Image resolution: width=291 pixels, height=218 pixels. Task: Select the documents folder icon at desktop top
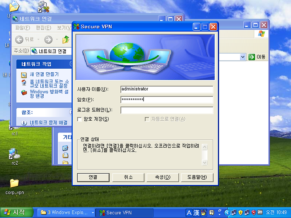click(14, 6)
